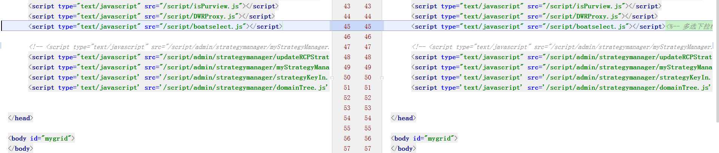Click the </head> closing tag in right pane
The image size is (719, 153).
(403, 118)
